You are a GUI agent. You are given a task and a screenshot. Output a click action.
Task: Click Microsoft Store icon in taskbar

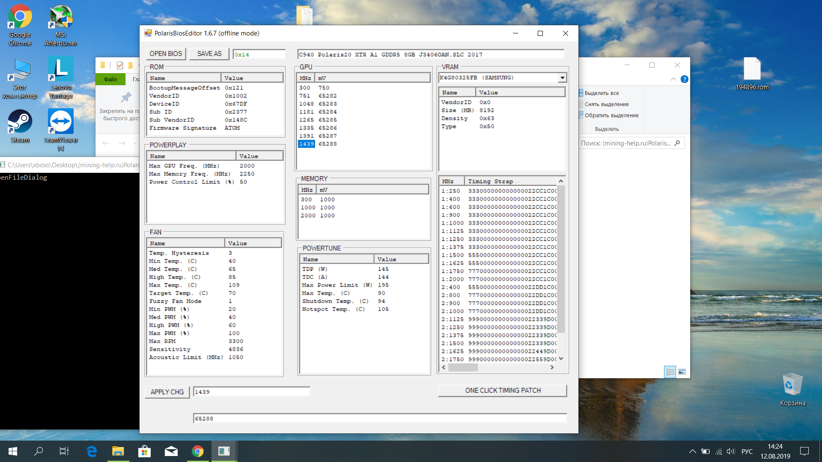(144, 451)
